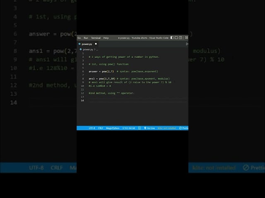The height and width of the screenshot is (198, 265).
Task: Click kite: not installed status
Action: (x=166, y=128)
